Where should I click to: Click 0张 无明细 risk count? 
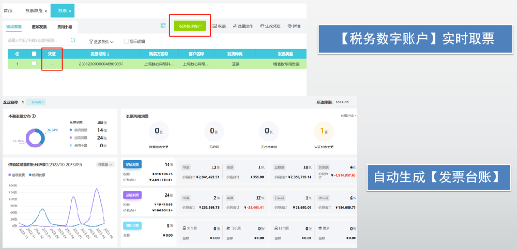214,131
